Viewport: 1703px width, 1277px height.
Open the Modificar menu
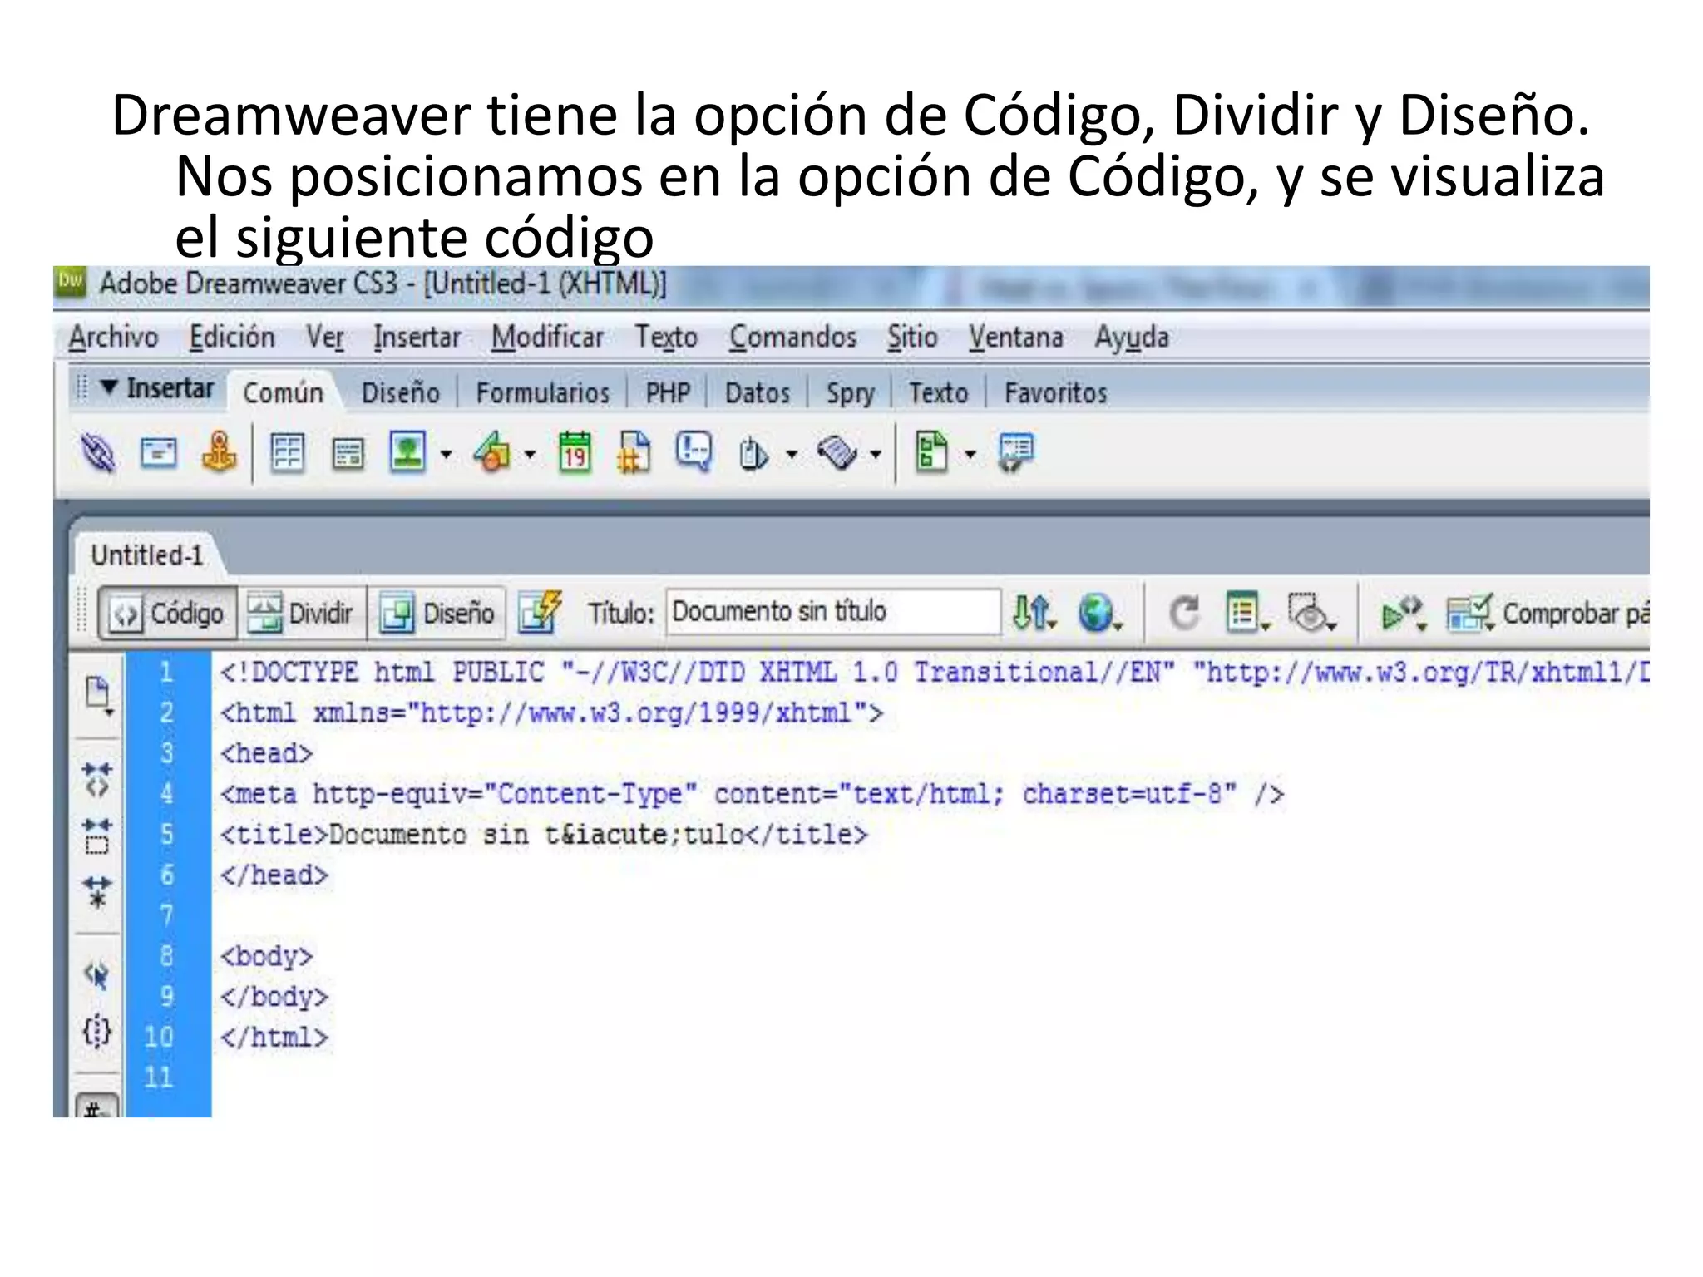click(547, 337)
